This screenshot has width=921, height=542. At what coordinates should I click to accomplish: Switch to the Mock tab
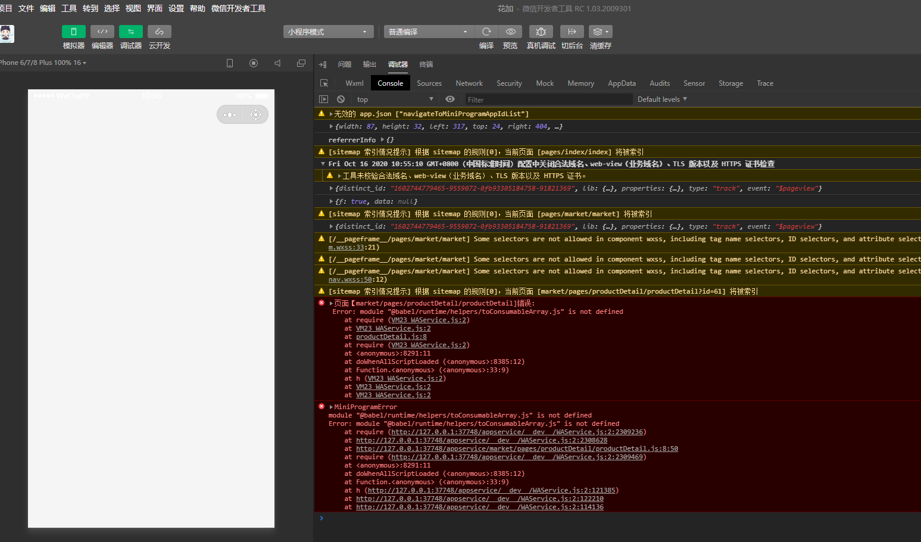point(545,83)
